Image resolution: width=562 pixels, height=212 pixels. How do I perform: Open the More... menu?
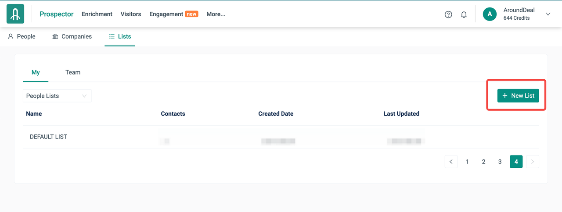(x=216, y=14)
